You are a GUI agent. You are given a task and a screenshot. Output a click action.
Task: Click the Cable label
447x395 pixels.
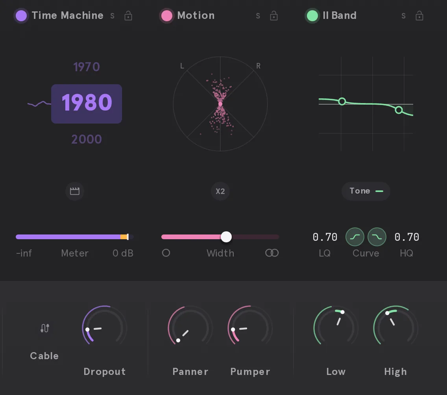point(44,356)
